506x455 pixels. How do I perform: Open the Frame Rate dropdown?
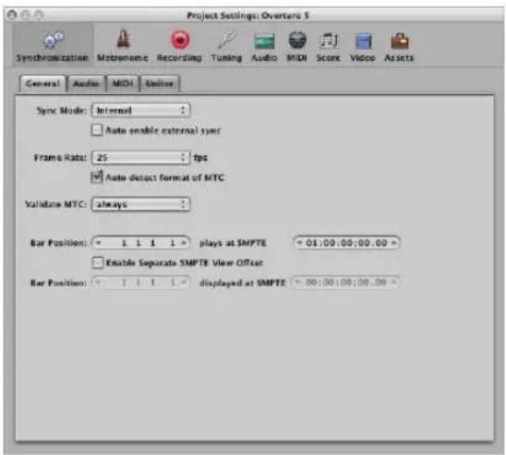141,158
